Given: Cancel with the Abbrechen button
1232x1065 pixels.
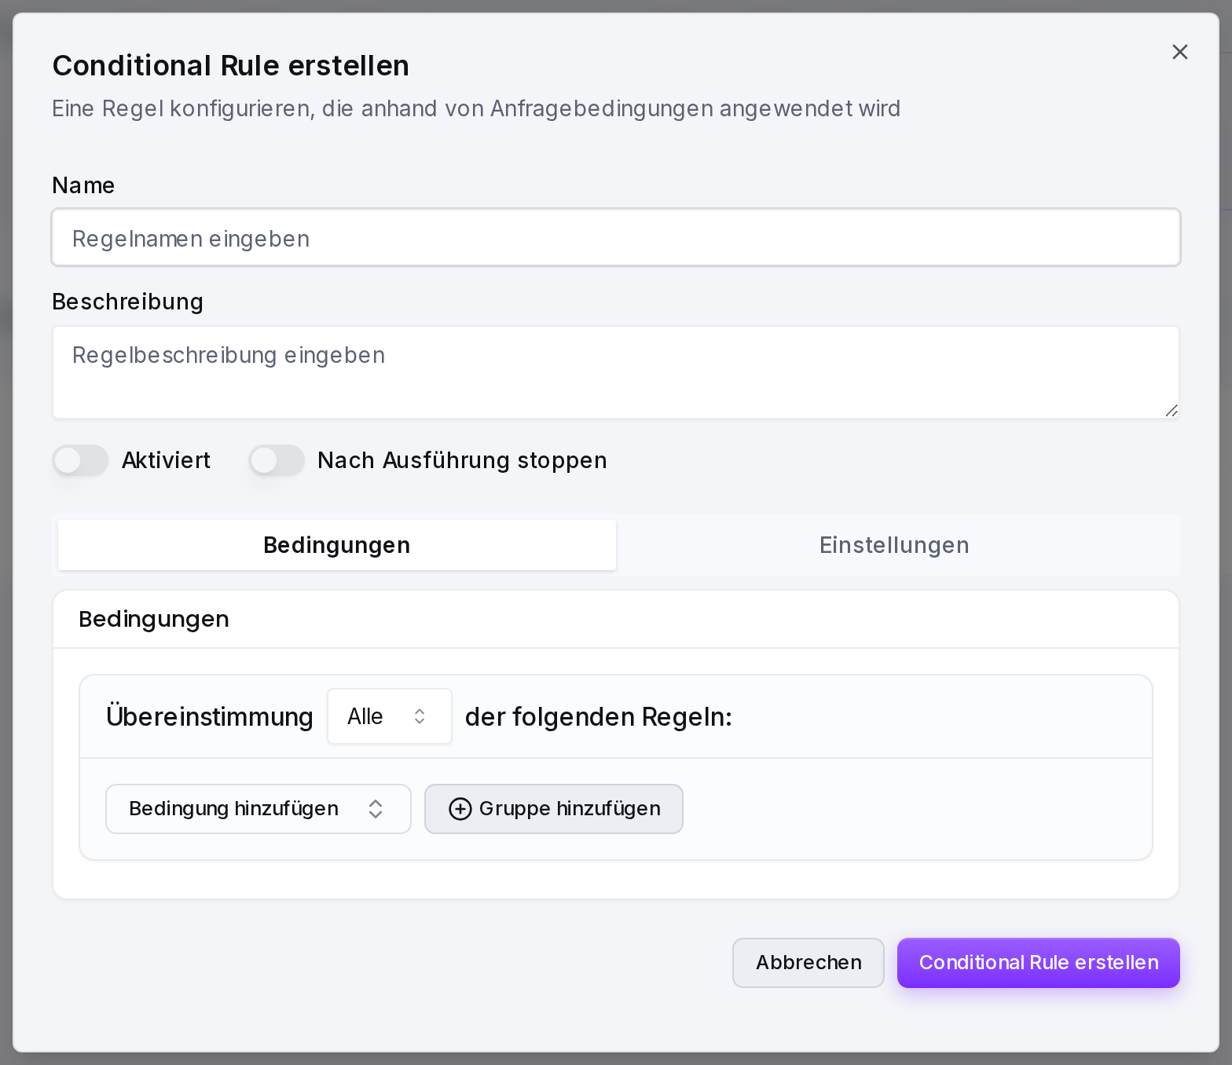Looking at the screenshot, I should point(808,963).
